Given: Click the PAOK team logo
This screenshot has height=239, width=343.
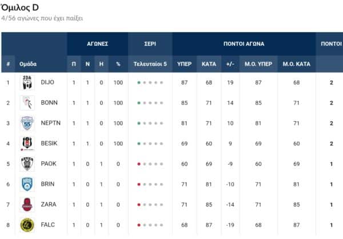Looking at the screenshot, I should coord(27,164).
